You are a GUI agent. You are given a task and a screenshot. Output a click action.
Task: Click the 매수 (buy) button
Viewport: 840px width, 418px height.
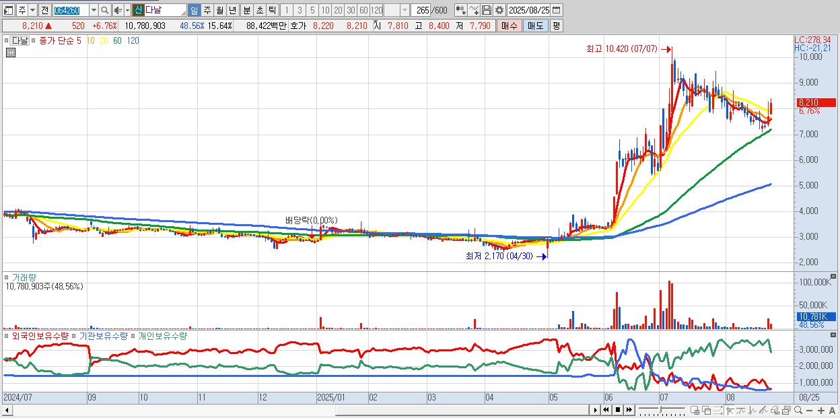tap(509, 26)
